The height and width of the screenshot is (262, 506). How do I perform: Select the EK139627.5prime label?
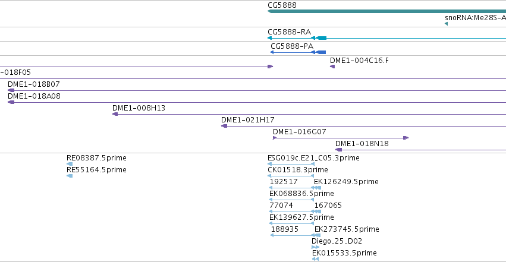coord(301,217)
